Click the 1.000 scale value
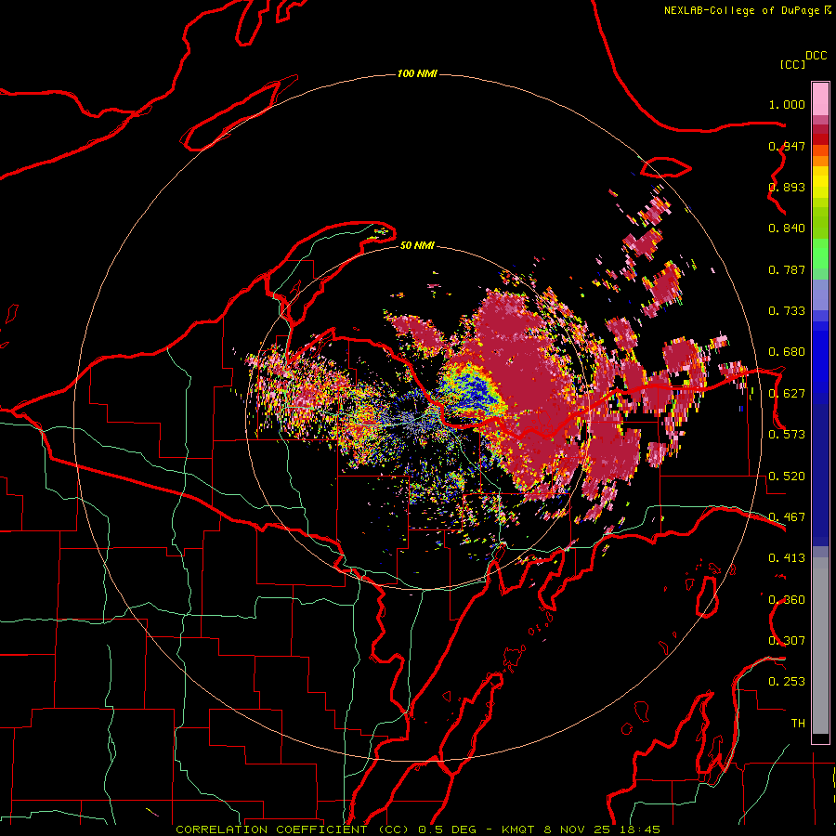The width and height of the screenshot is (836, 836). click(x=787, y=104)
